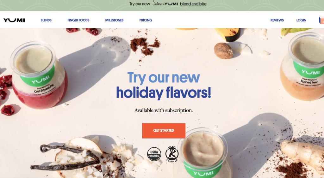Image resolution: width=324 pixels, height=178 pixels.
Task: Select the Spiced Pear jar image
Action: tap(303, 67)
